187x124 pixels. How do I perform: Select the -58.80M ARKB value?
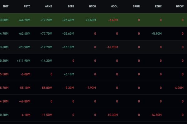click(46, 88)
